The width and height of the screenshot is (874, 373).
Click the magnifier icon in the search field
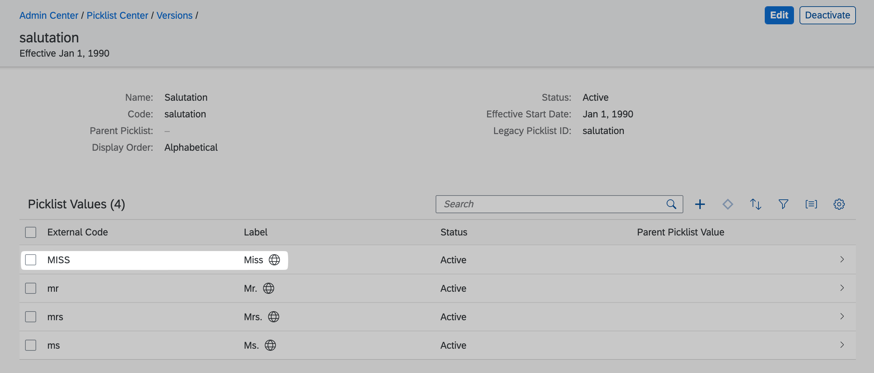pos(671,204)
